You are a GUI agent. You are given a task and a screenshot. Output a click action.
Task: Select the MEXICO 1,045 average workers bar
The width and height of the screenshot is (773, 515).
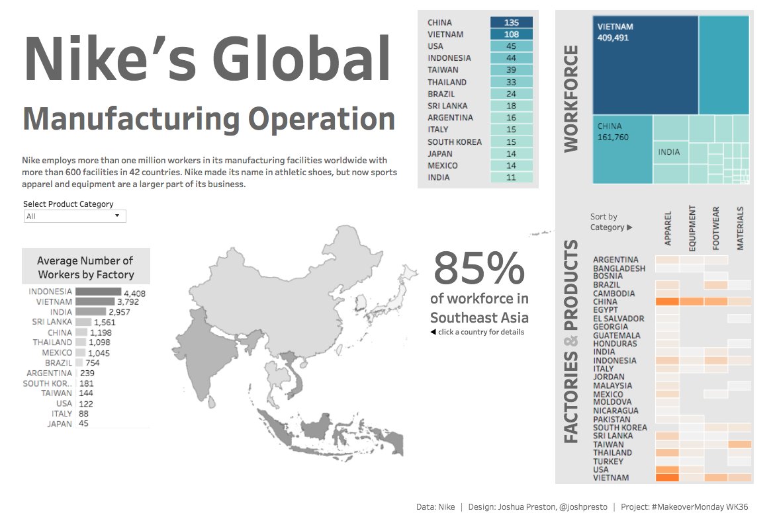tap(80, 352)
